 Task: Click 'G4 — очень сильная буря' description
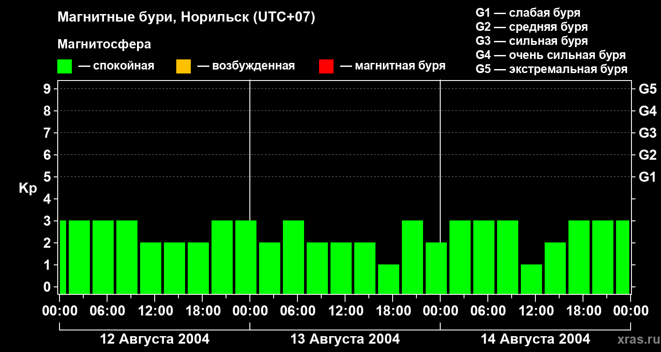click(x=551, y=55)
